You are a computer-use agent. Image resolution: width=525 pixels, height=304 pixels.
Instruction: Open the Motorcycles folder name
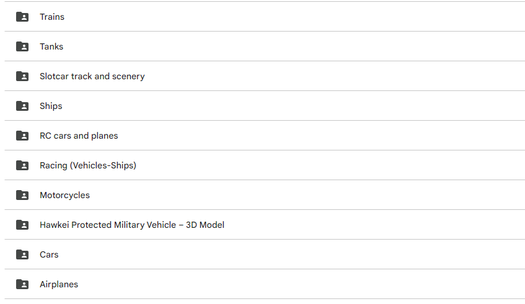tap(64, 195)
